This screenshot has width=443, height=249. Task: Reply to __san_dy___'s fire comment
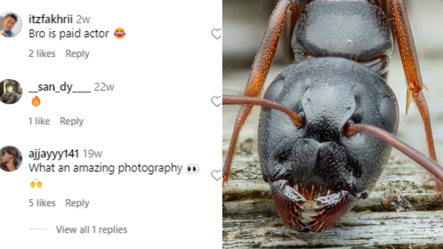72,122
